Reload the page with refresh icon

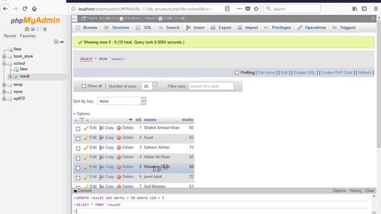[x=25, y=9]
